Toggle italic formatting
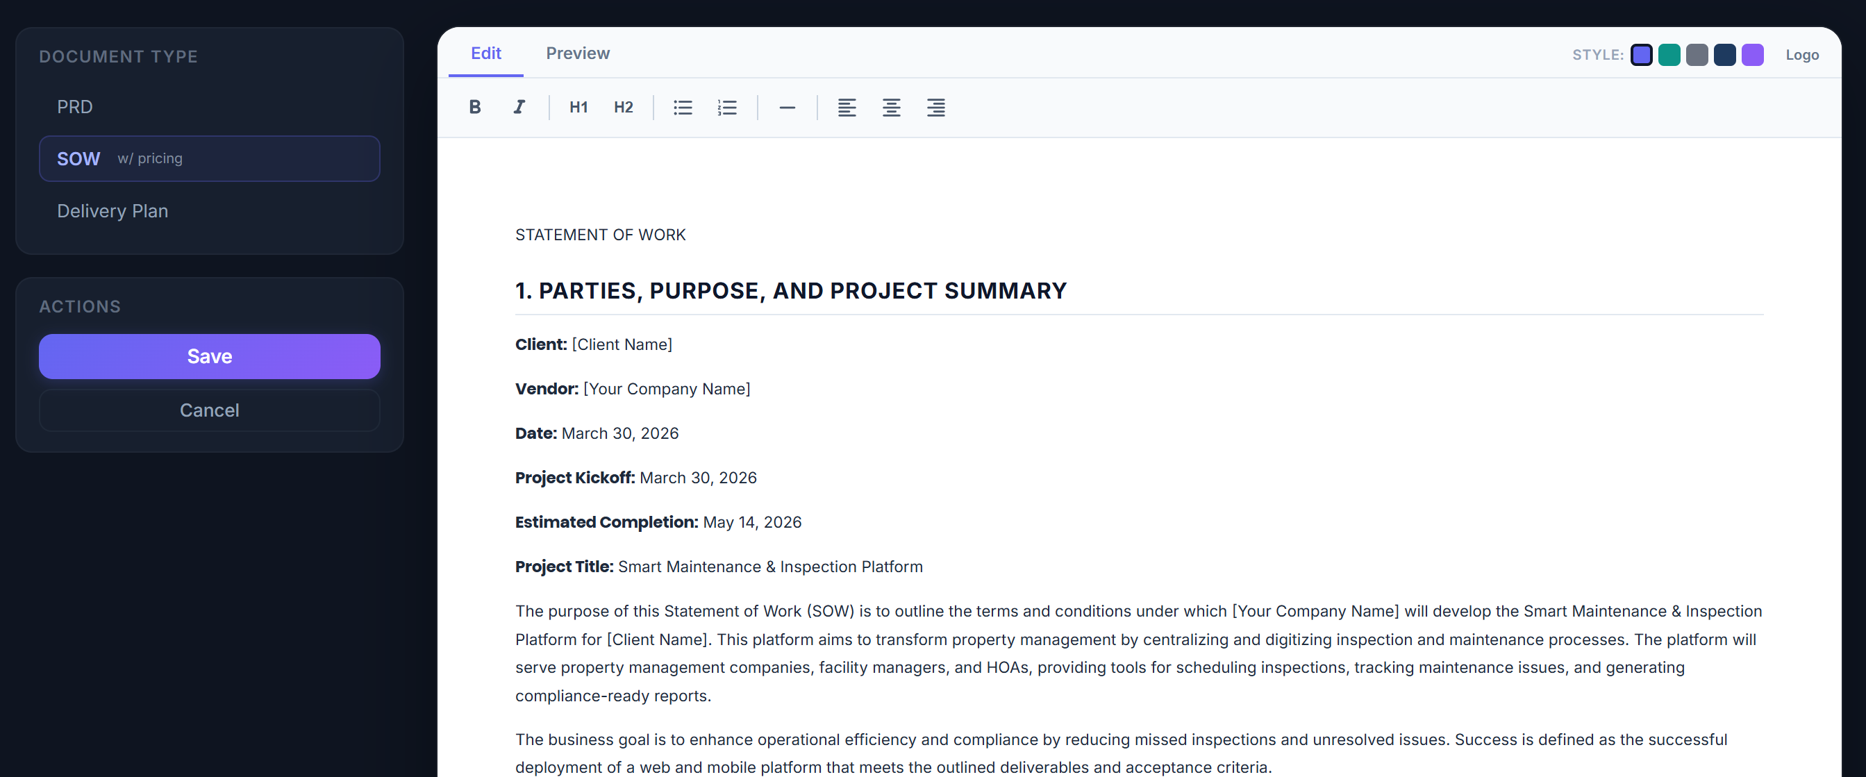 tap(519, 107)
